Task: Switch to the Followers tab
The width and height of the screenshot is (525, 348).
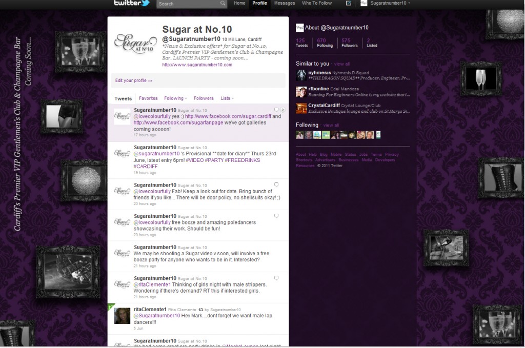Action: pyautogui.click(x=204, y=98)
